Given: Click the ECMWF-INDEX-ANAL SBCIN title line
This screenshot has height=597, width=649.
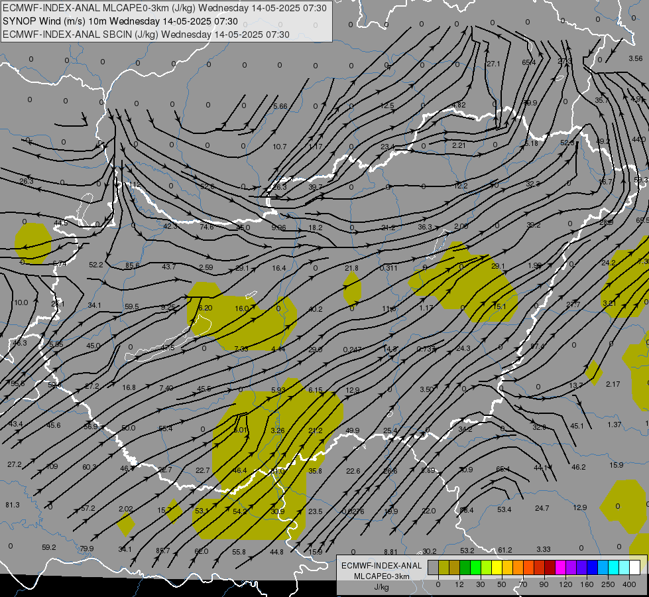Looking at the screenshot, I should 146,34.
